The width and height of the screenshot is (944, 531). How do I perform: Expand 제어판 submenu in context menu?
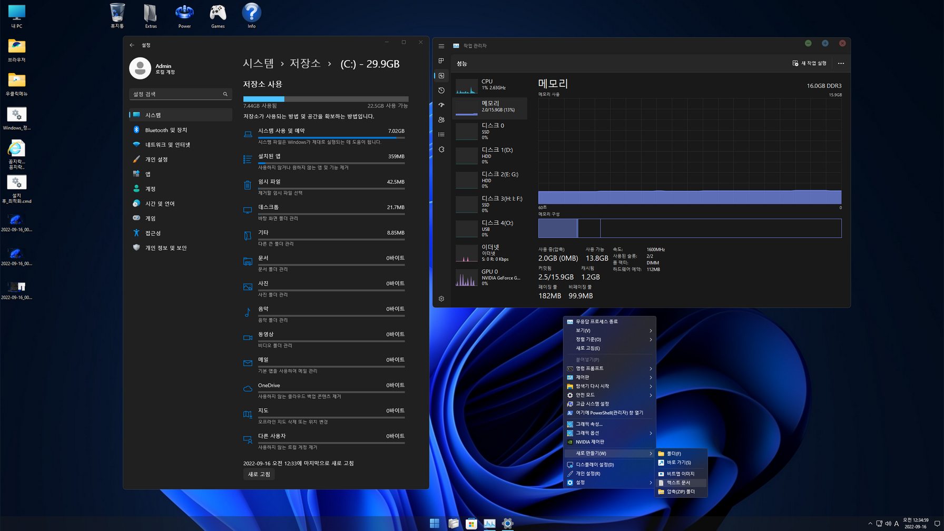click(609, 377)
